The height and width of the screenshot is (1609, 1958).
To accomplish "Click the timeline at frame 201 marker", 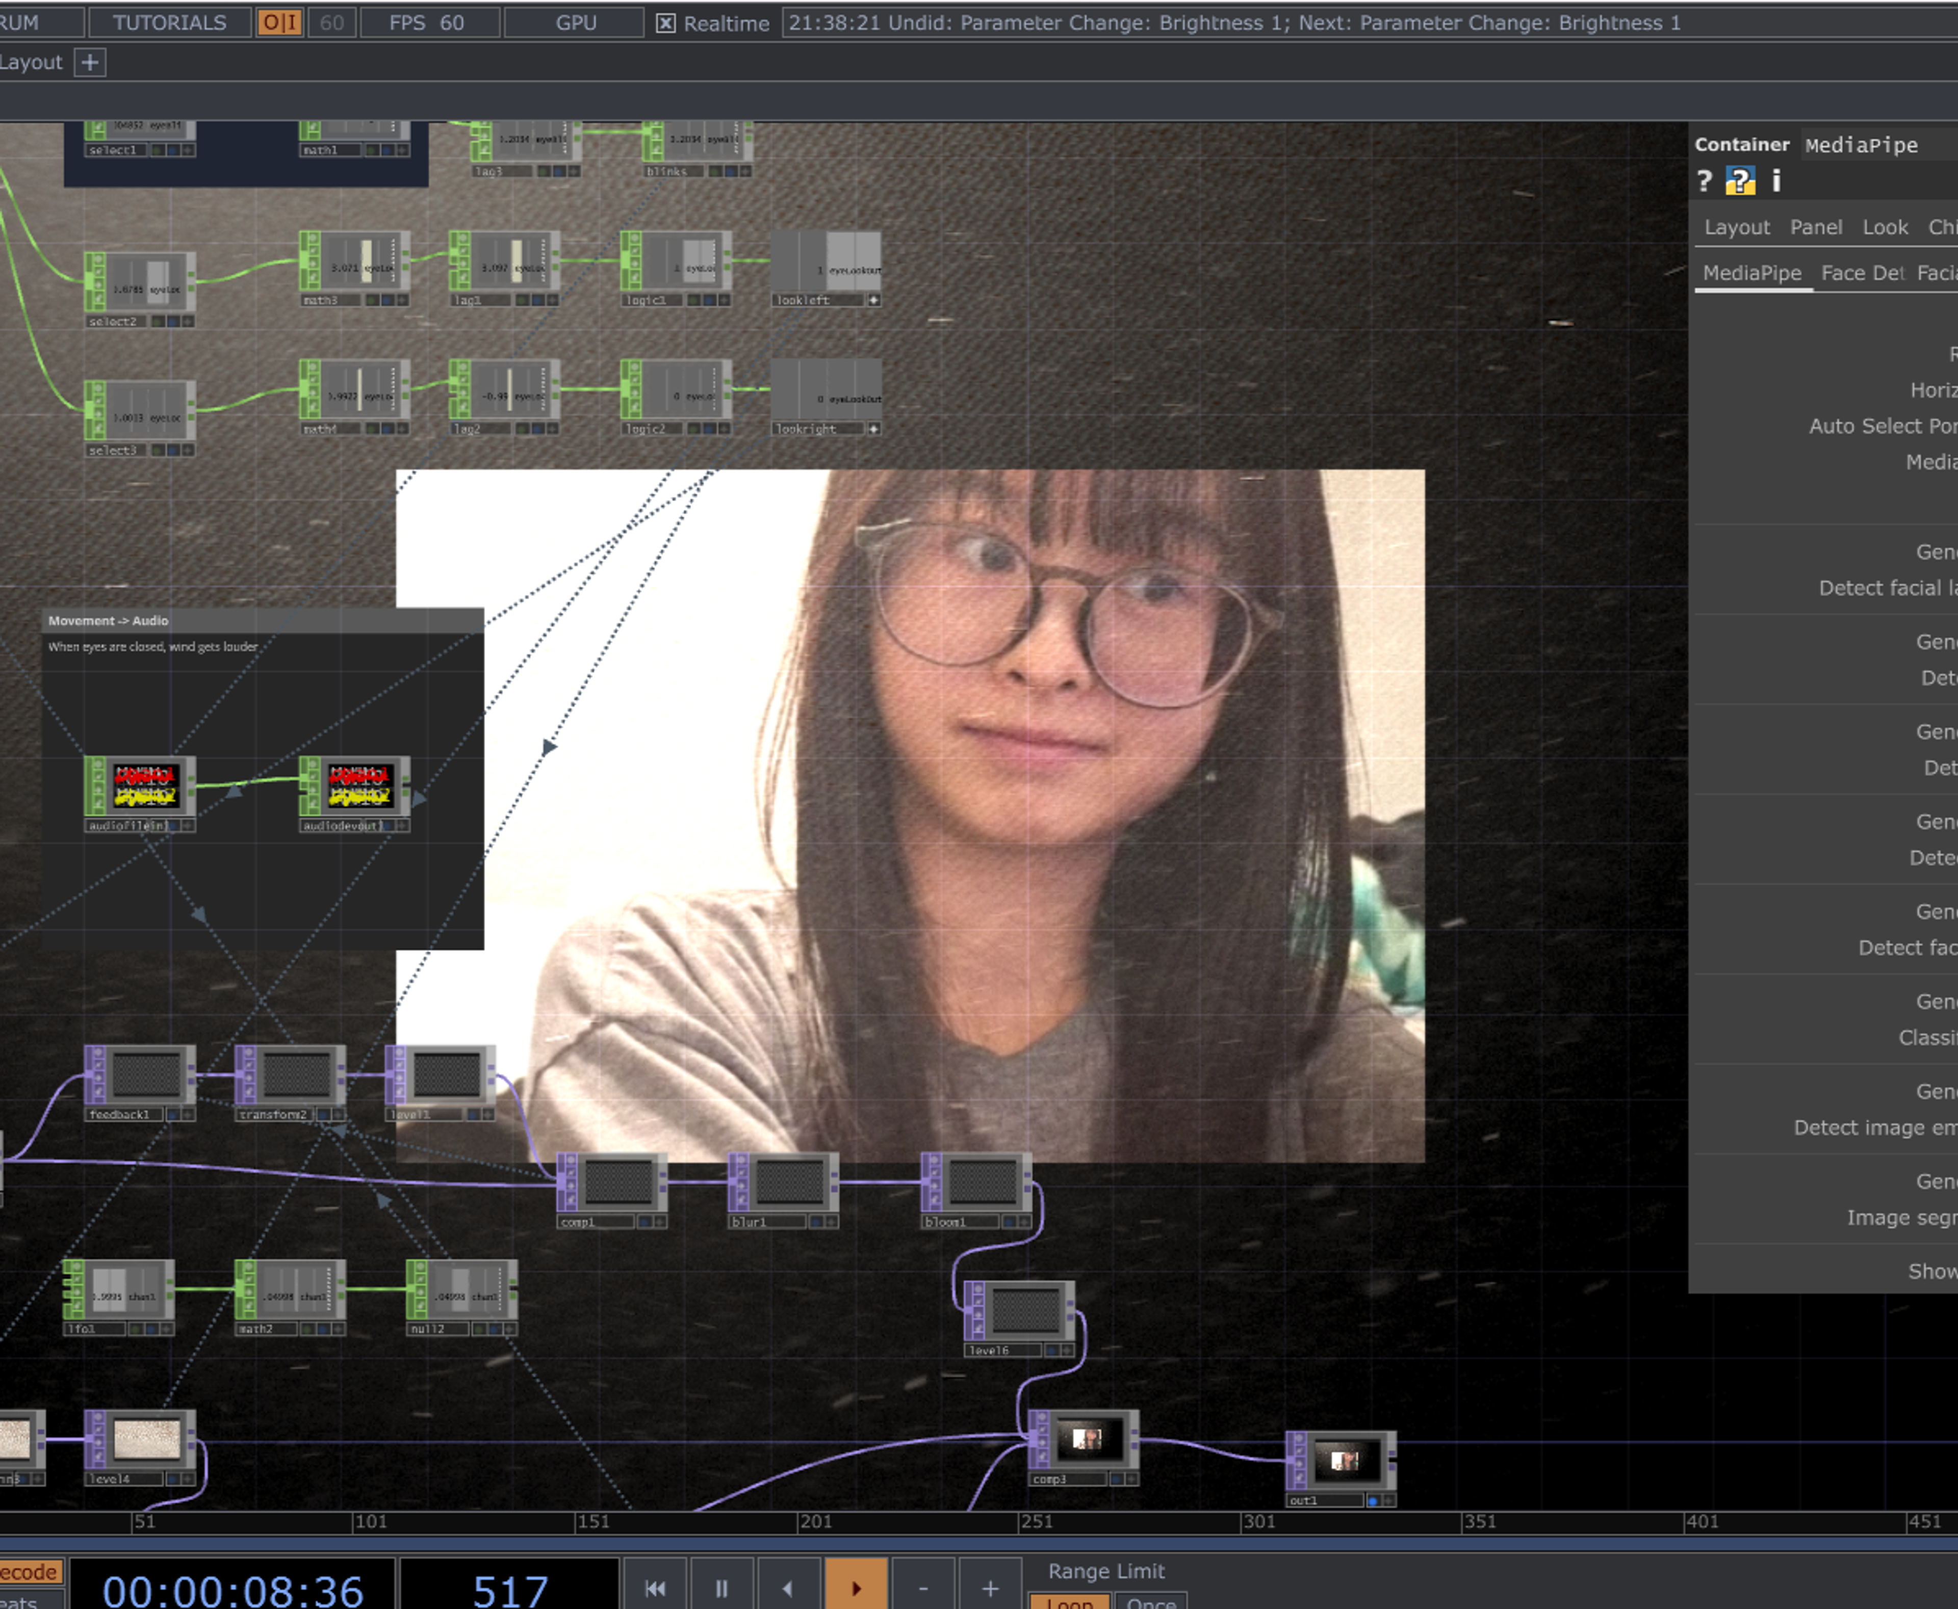I will coord(815,1521).
